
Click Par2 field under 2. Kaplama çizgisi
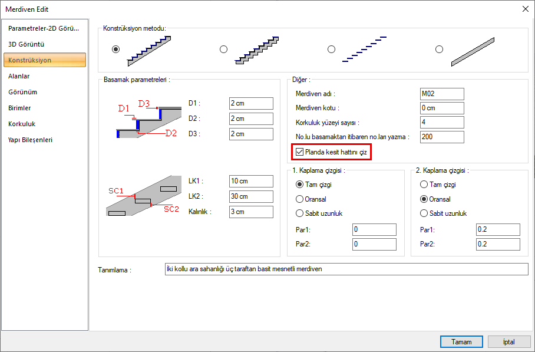coord(498,245)
